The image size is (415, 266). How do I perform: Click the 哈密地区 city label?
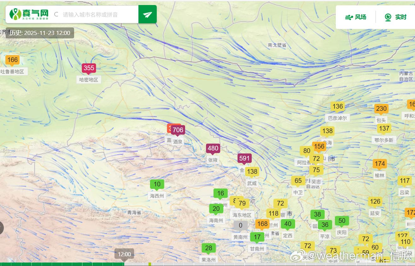pyautogui.click(x=89, y=80)
